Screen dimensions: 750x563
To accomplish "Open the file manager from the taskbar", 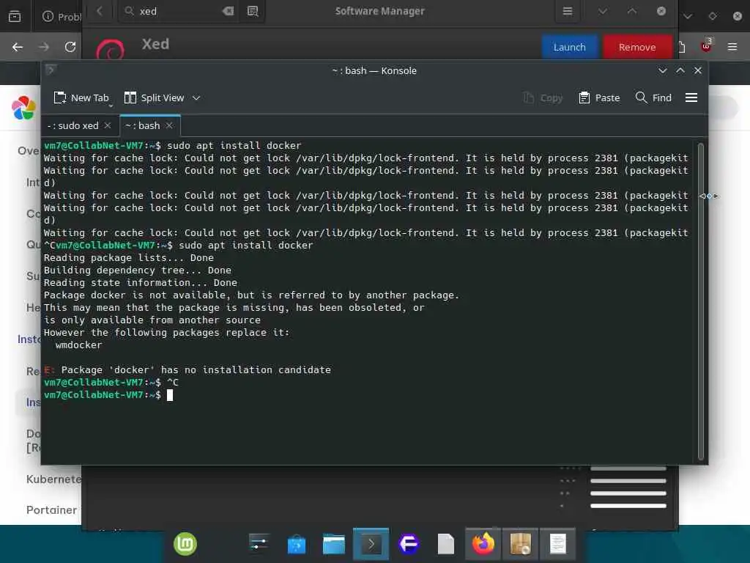I will coord(333,545).
